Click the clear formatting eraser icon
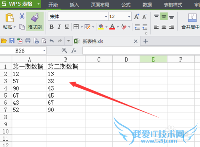Image resolution: width=200 pixels, height=147 pixels. pyautogui.click(x=124, y=27)
